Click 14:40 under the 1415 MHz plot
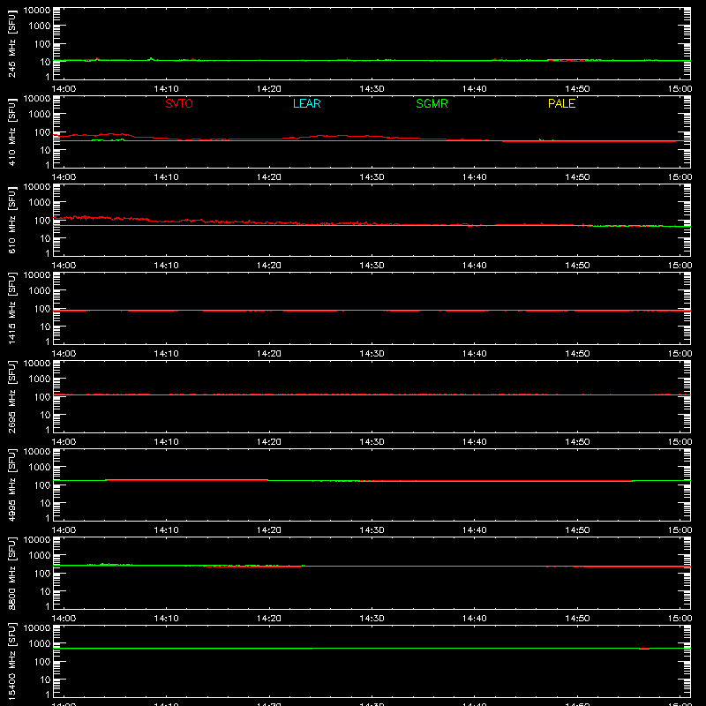This screenshot has width=706, height=706. (475, 354)
